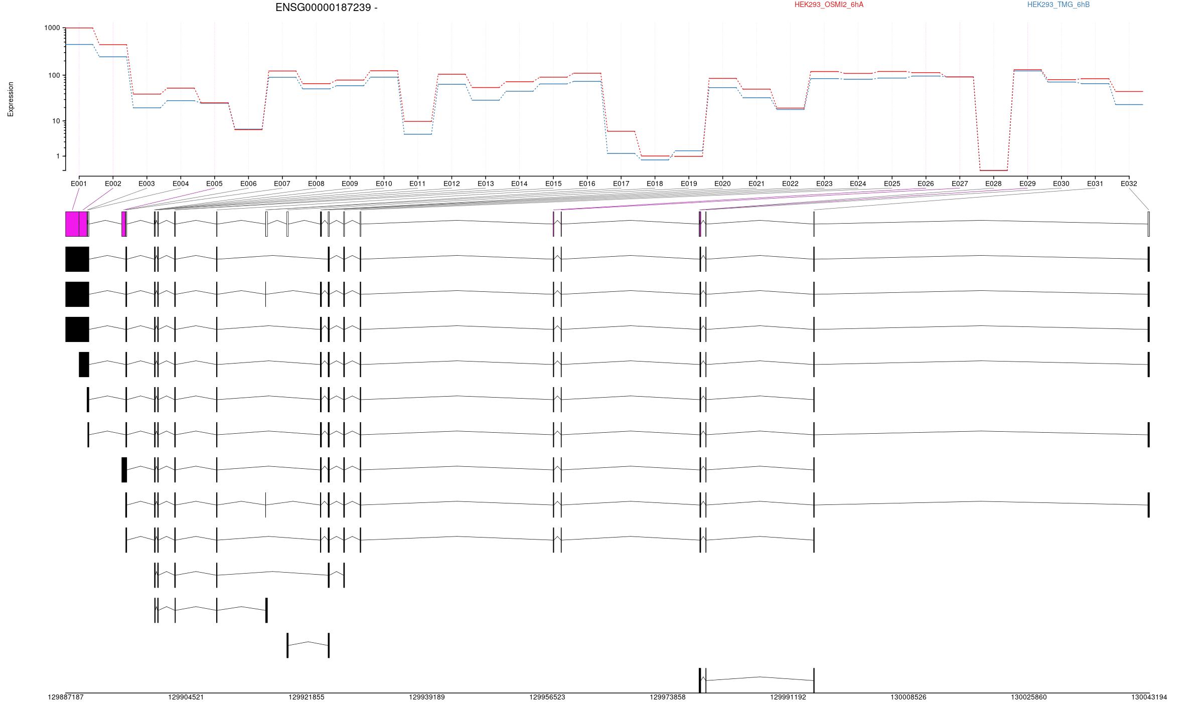Click genomic coordinate 129991192

788,697
